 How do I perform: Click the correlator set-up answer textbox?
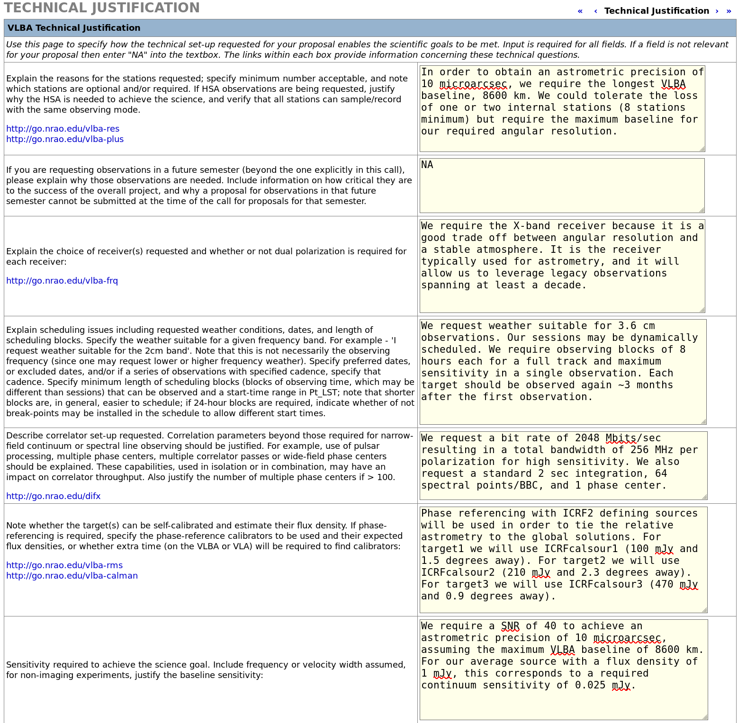pos(561,464)
